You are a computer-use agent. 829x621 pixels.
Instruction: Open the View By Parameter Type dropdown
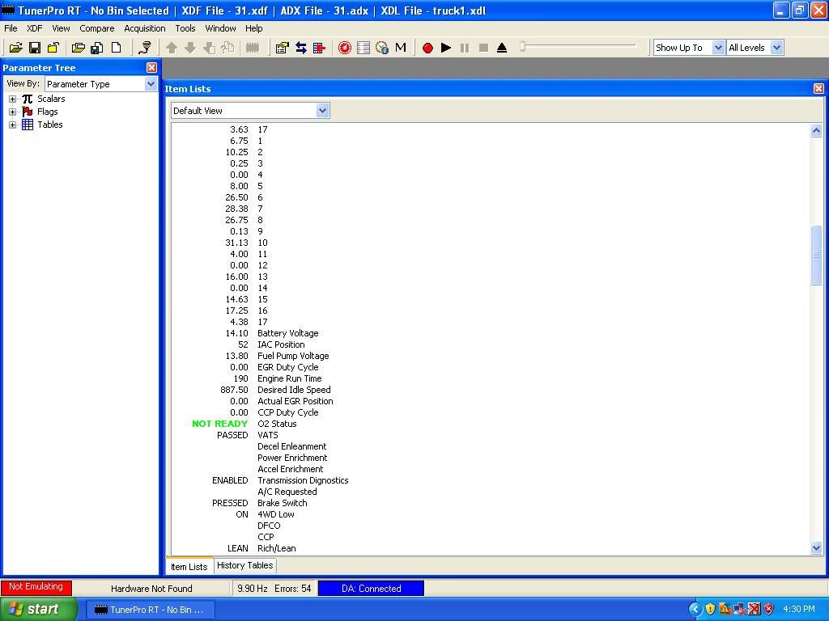click(151, 84)
